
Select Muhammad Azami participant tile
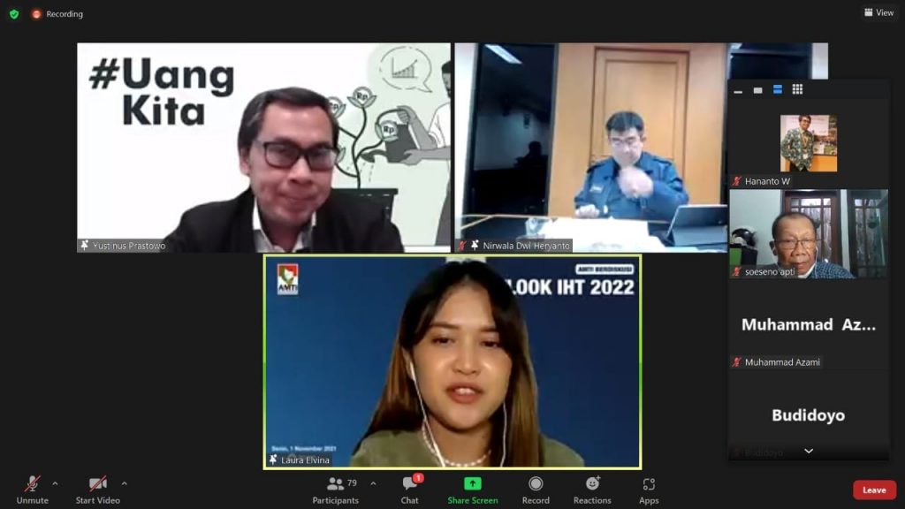click(808, 324)
